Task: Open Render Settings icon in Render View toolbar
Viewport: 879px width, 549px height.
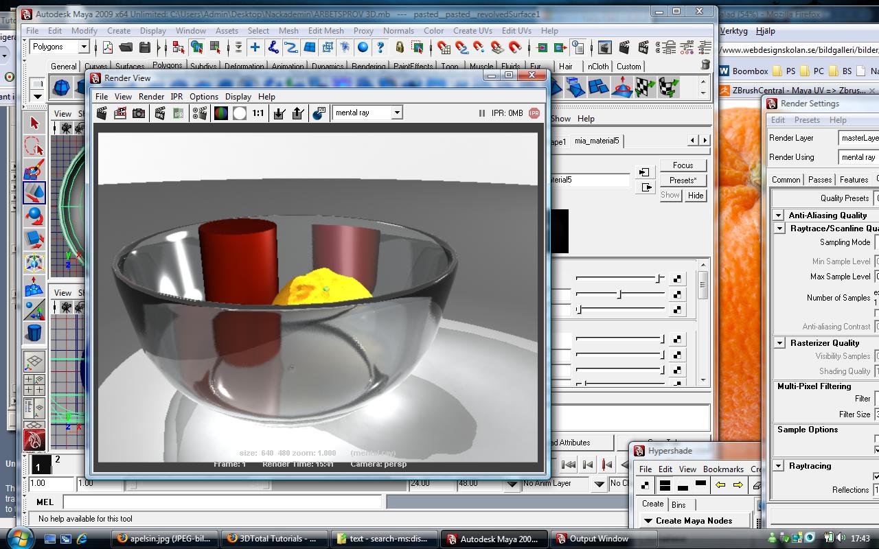Action: (x=200, y=113)
